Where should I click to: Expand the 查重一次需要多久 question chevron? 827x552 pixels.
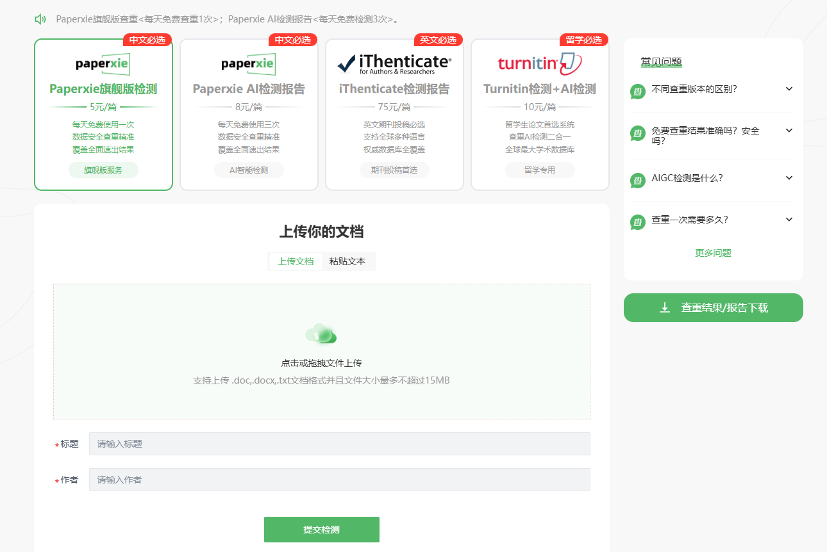pos(789,220)
